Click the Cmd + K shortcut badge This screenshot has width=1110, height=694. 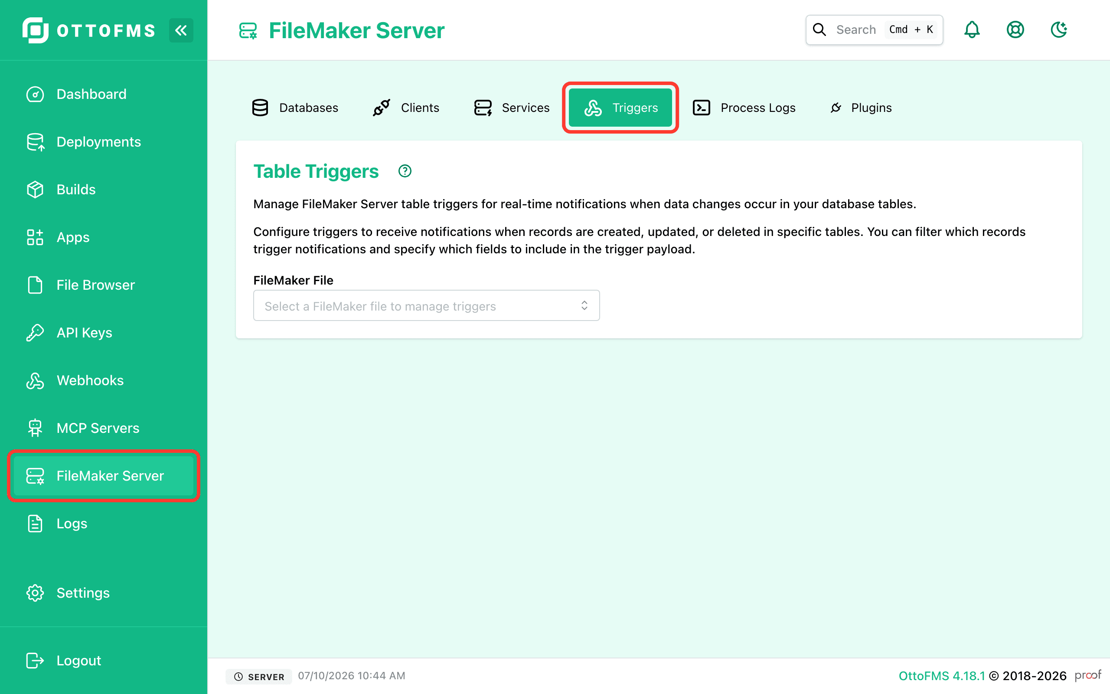[911, 30]
